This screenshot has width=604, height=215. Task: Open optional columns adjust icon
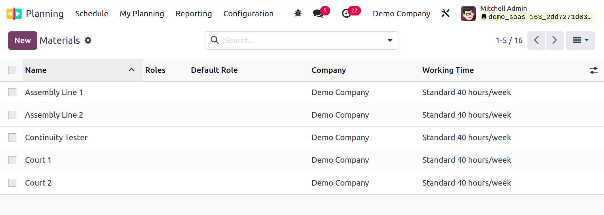[x=594, y=70]
